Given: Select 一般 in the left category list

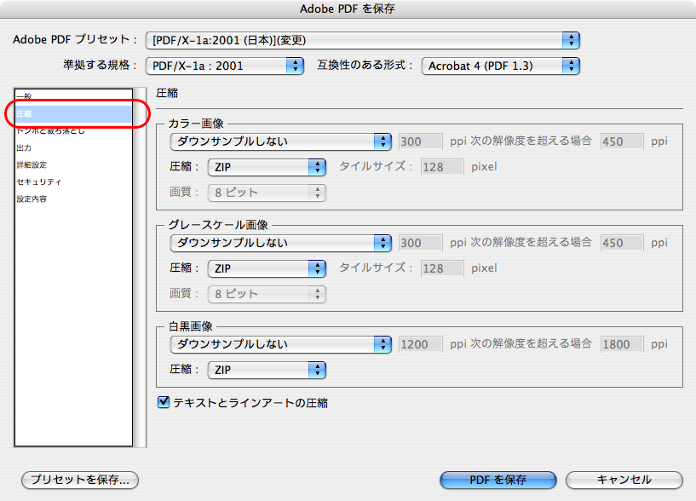Looking at the screenshot, I should point(73,96).
